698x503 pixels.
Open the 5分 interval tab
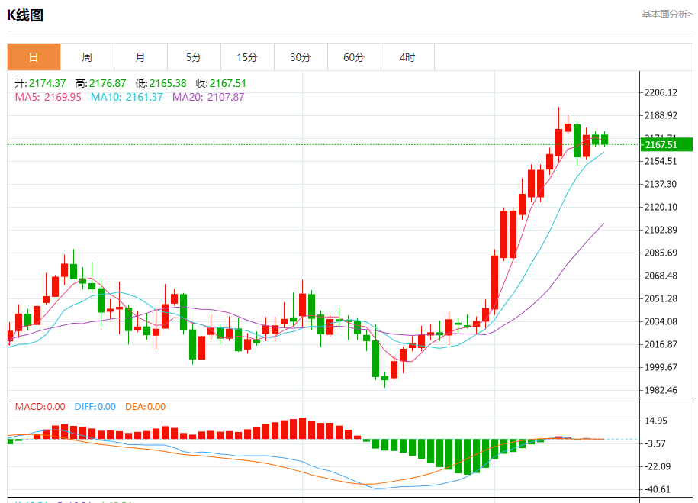194,57
